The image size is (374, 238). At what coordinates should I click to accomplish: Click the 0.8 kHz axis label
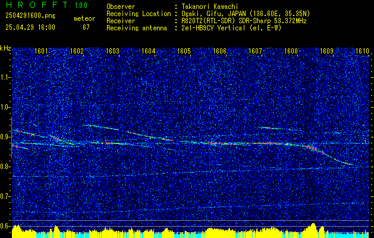(5, 167)
